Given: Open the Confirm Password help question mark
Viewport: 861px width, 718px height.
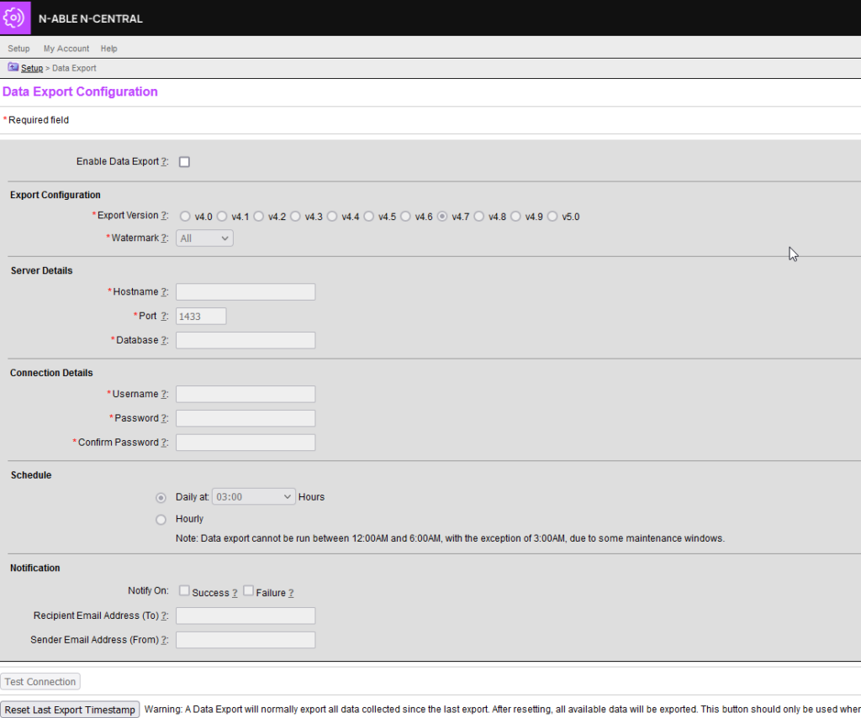Looking at the screenshot, I should click(164, 442).
